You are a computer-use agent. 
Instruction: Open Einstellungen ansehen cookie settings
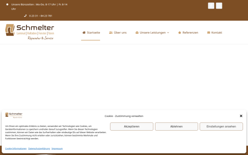[x=221, y=126]
